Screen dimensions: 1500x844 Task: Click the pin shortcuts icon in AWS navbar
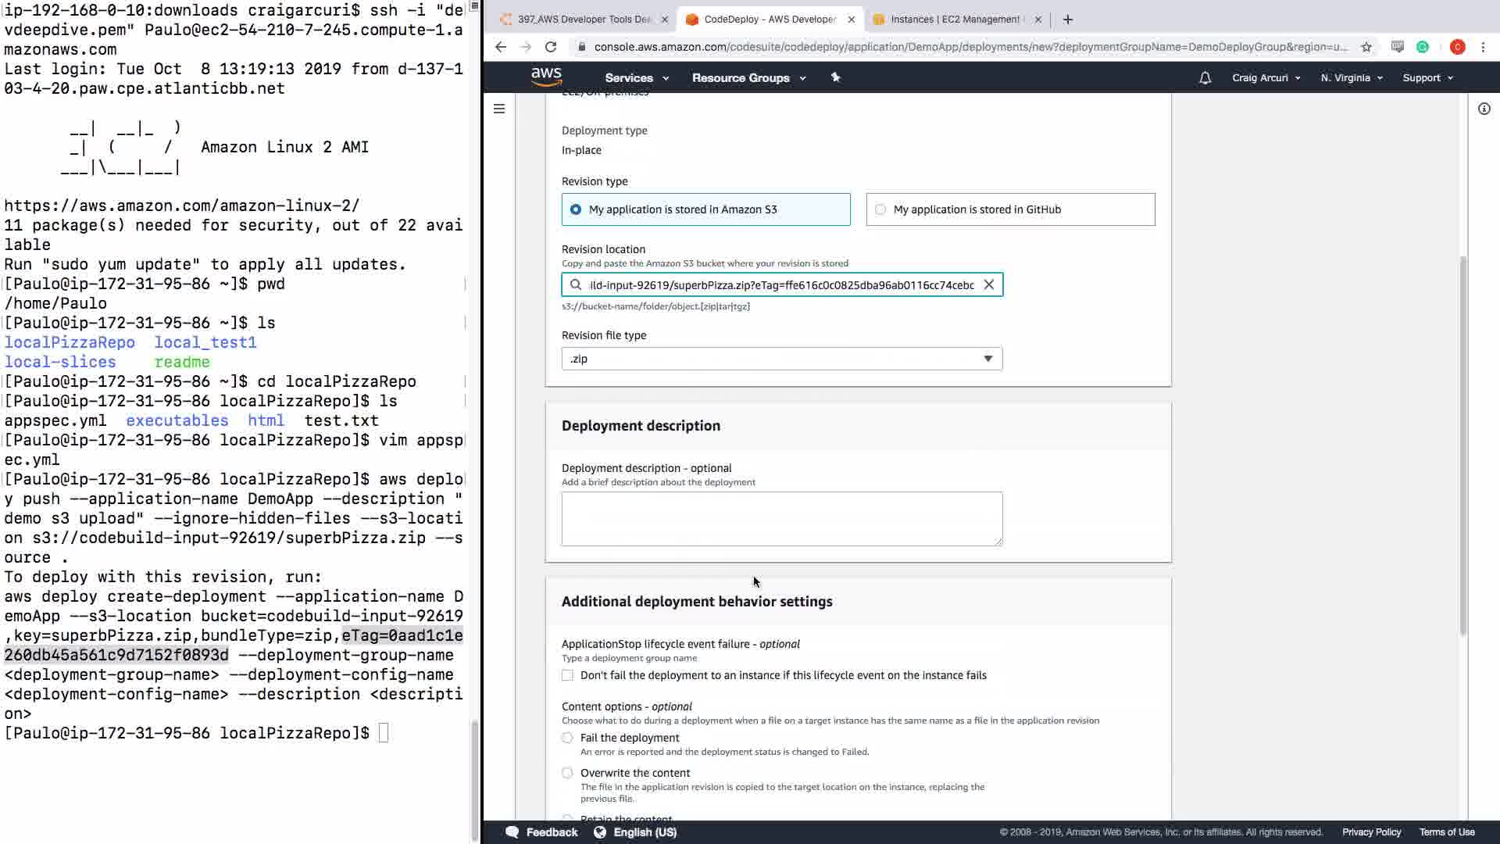coord(835,77)
